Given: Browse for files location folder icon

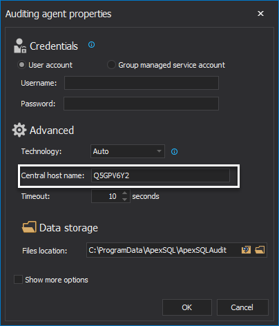Looking at the screenshot, I should coord(260,250).
